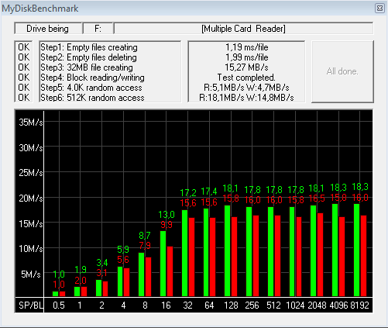Select 'Step6: 512K random access' row

pos(92,98)
